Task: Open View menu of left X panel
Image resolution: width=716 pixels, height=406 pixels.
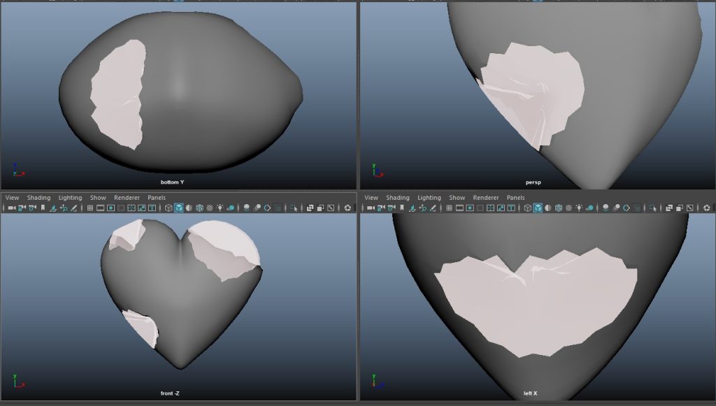Action: 371,198
